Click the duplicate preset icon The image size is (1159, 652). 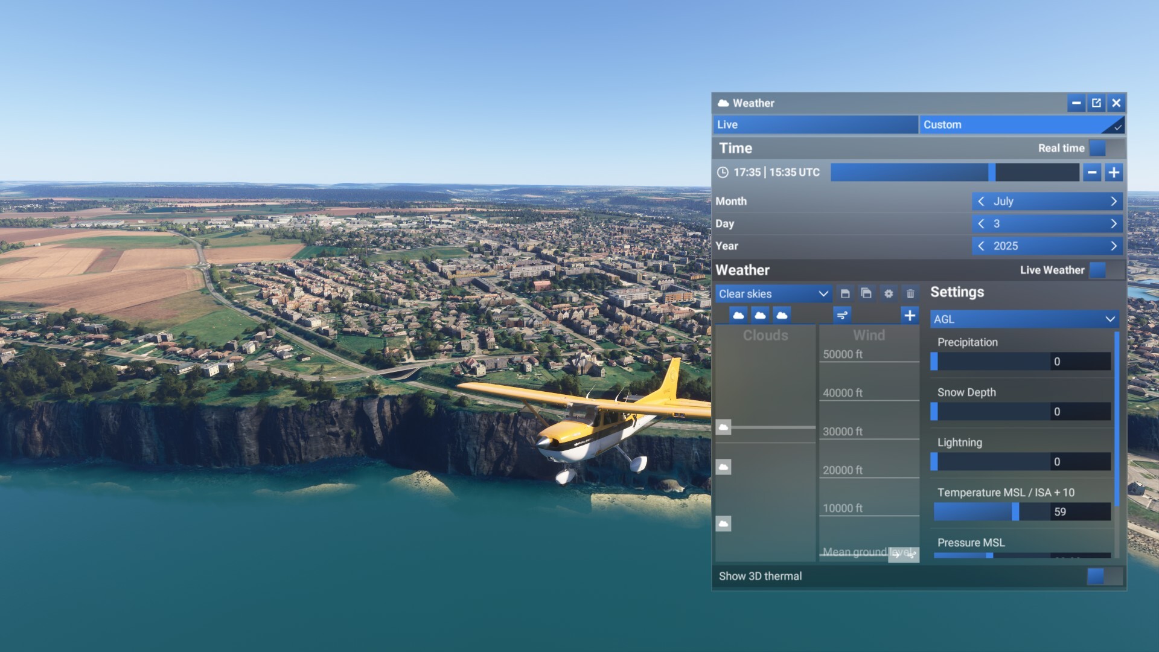pyautogui.click(x=866, y=294)
